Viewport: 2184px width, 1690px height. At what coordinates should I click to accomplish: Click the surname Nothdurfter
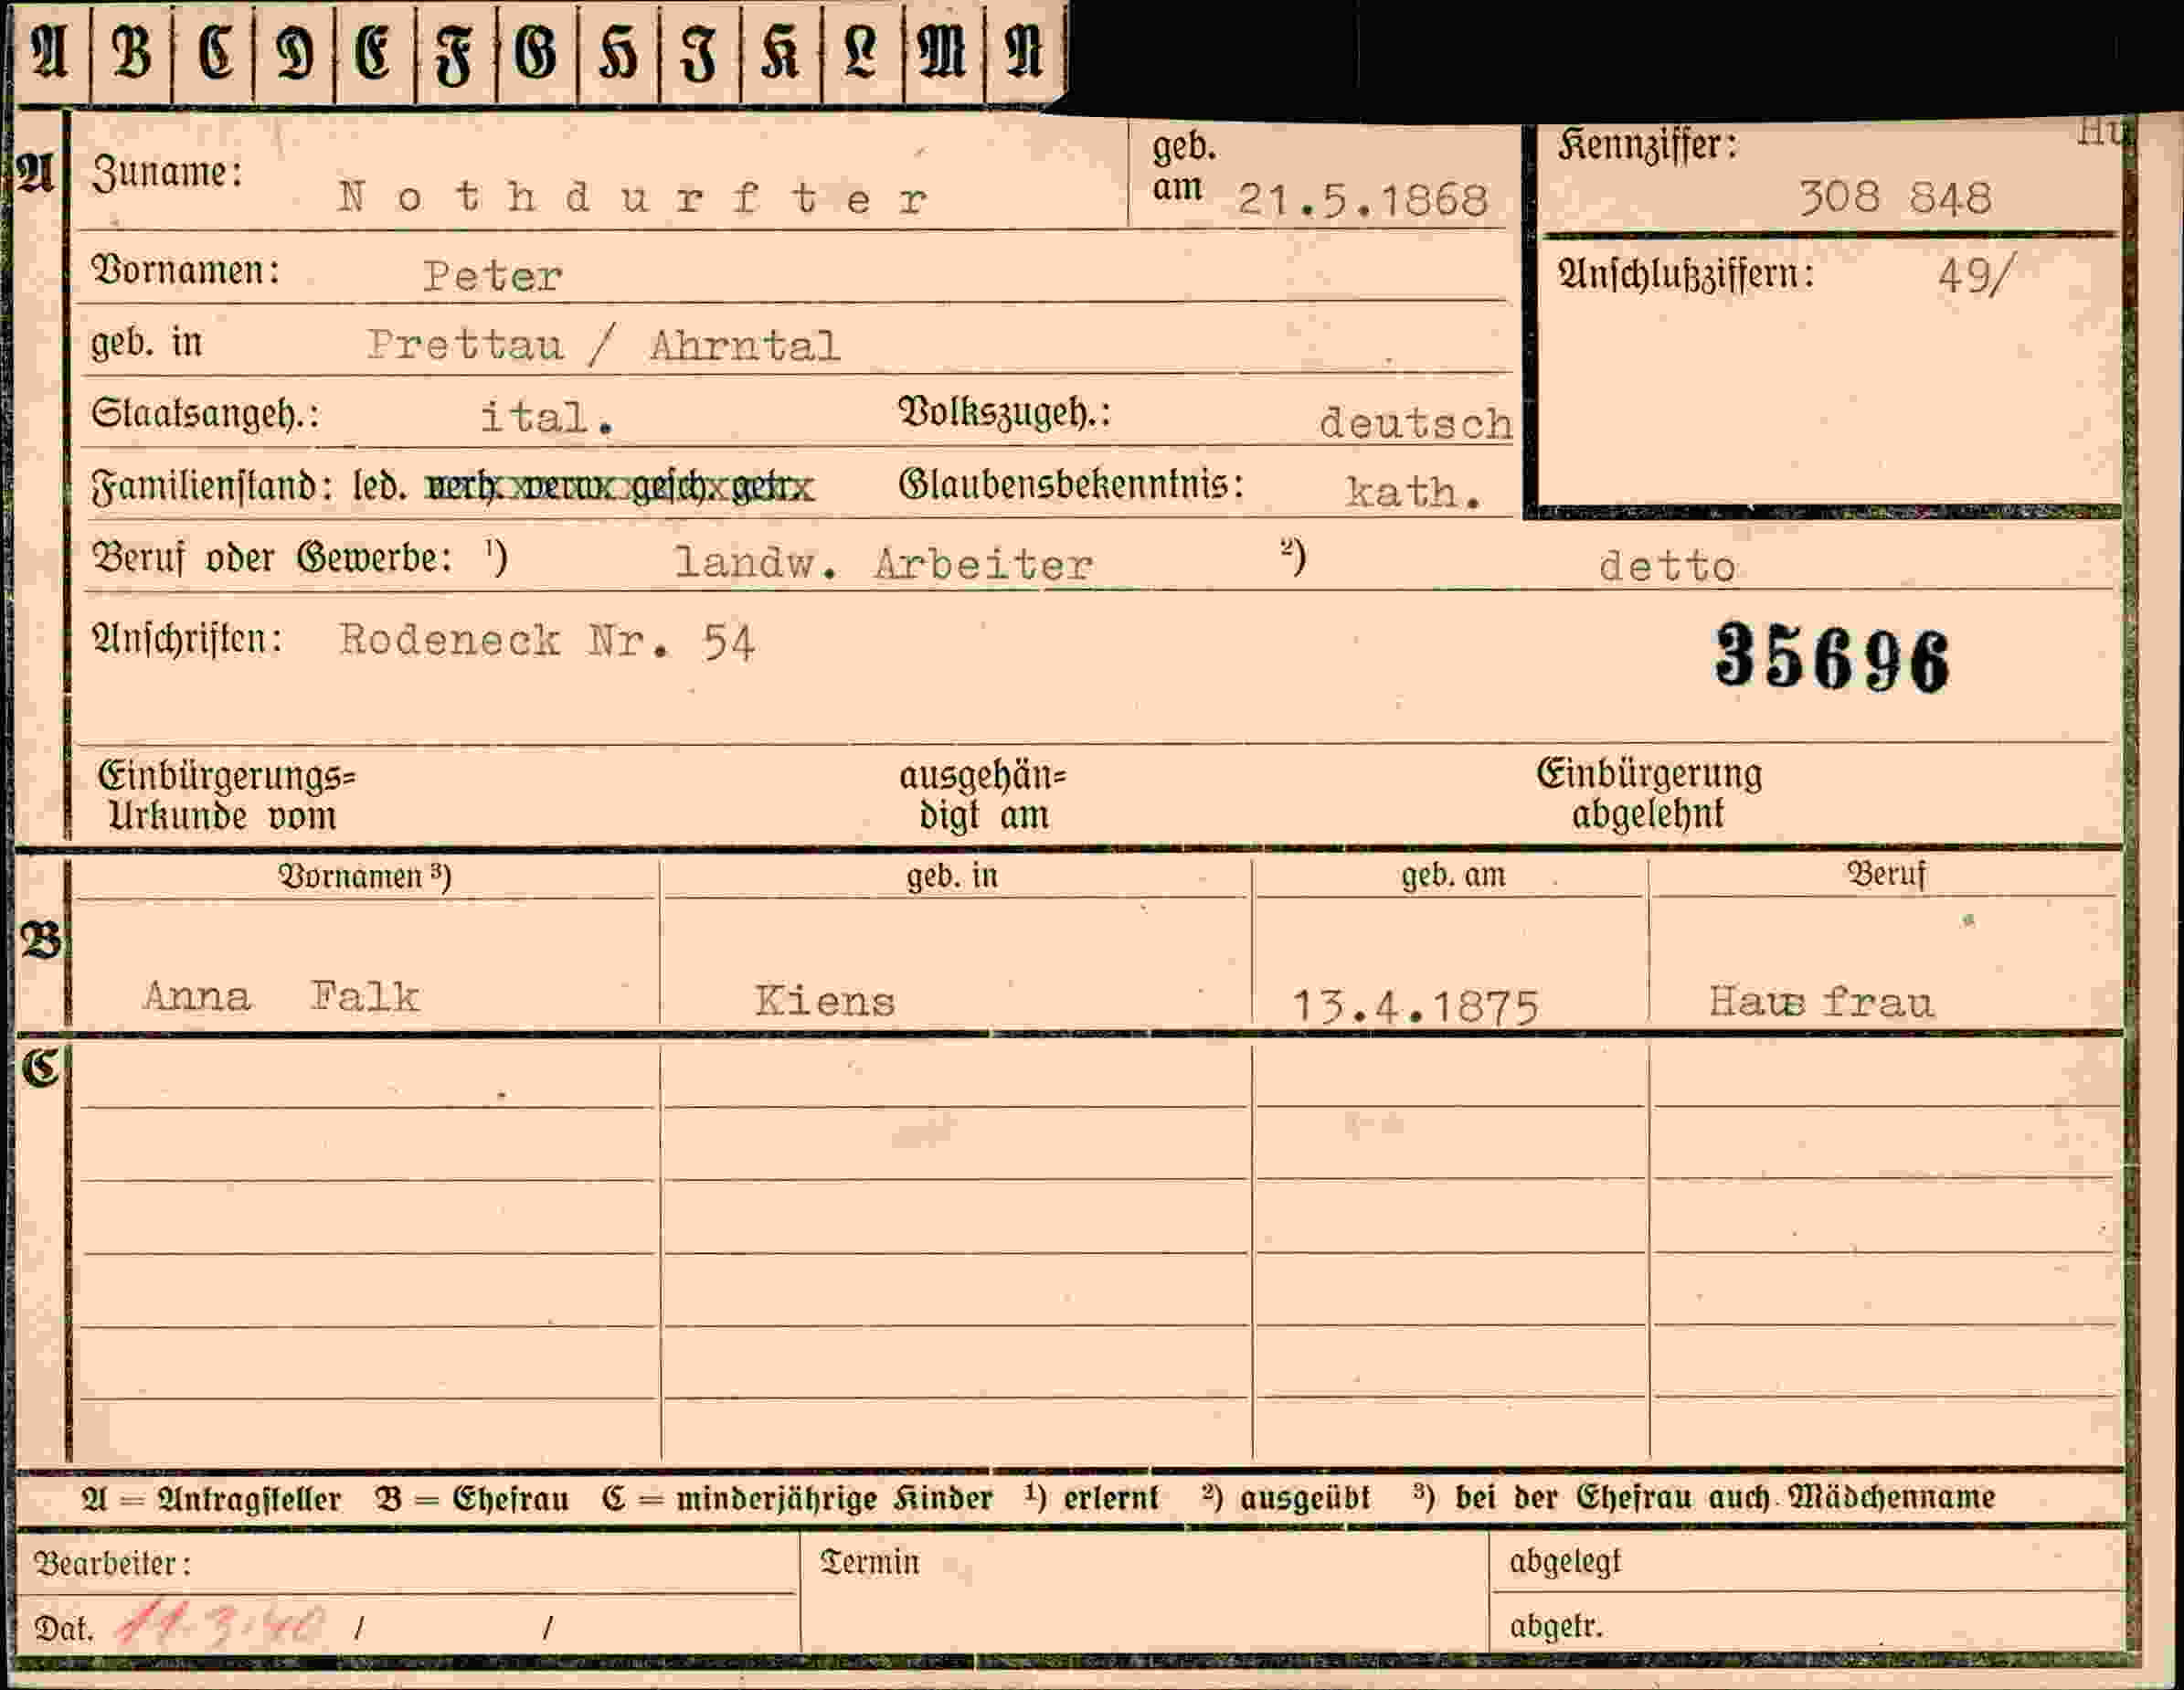click(x=633, y=198)
